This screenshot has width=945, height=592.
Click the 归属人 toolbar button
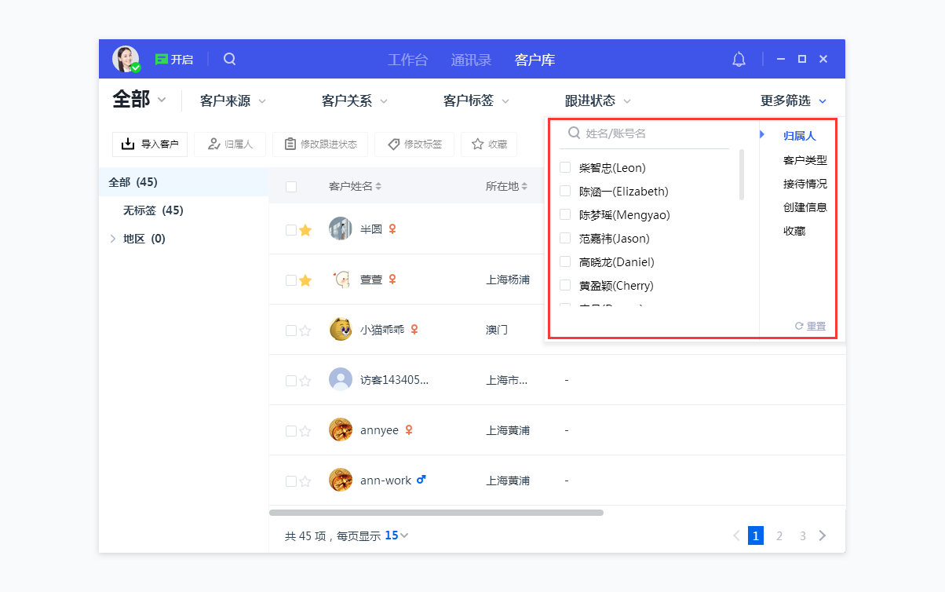[230, 144]
